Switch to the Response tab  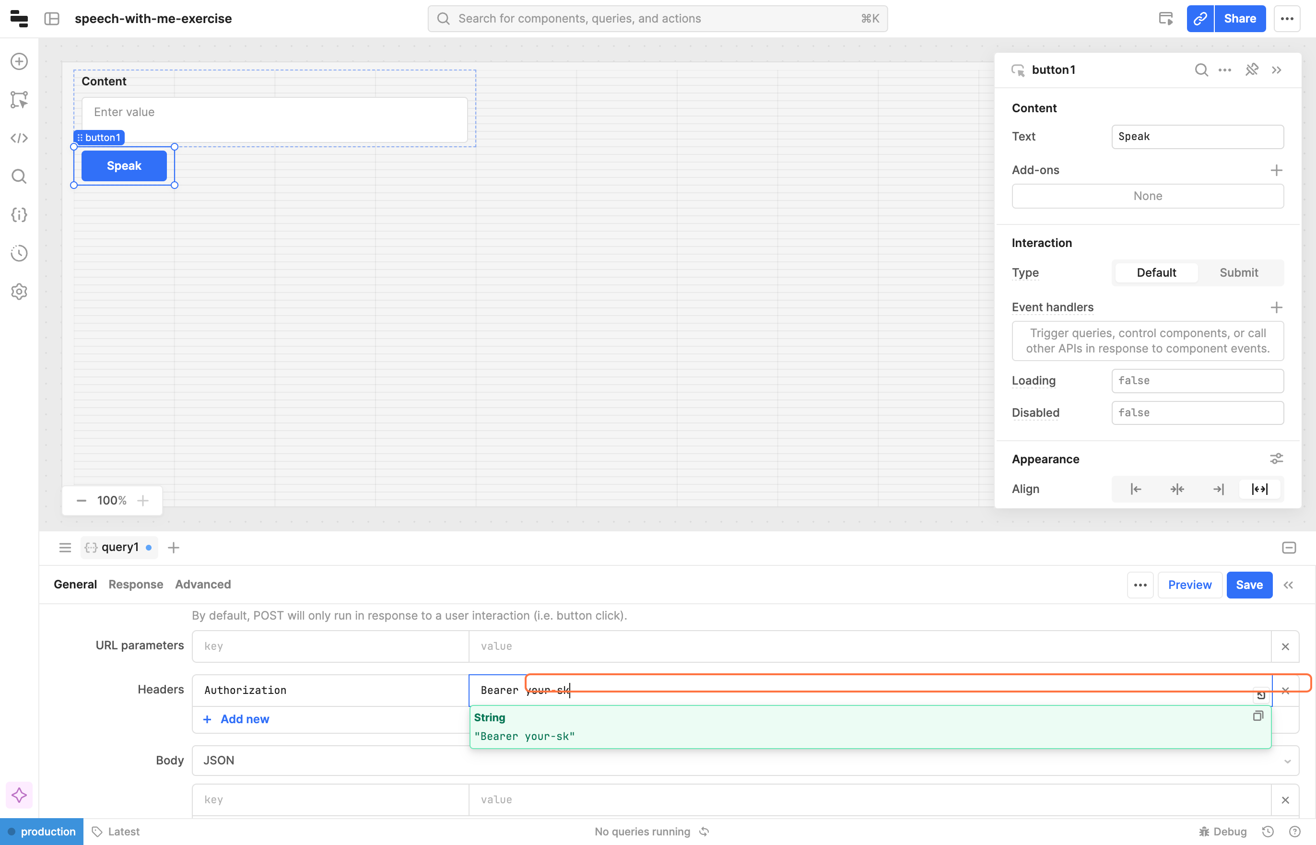pyautogui.click(x=136, y=585)
